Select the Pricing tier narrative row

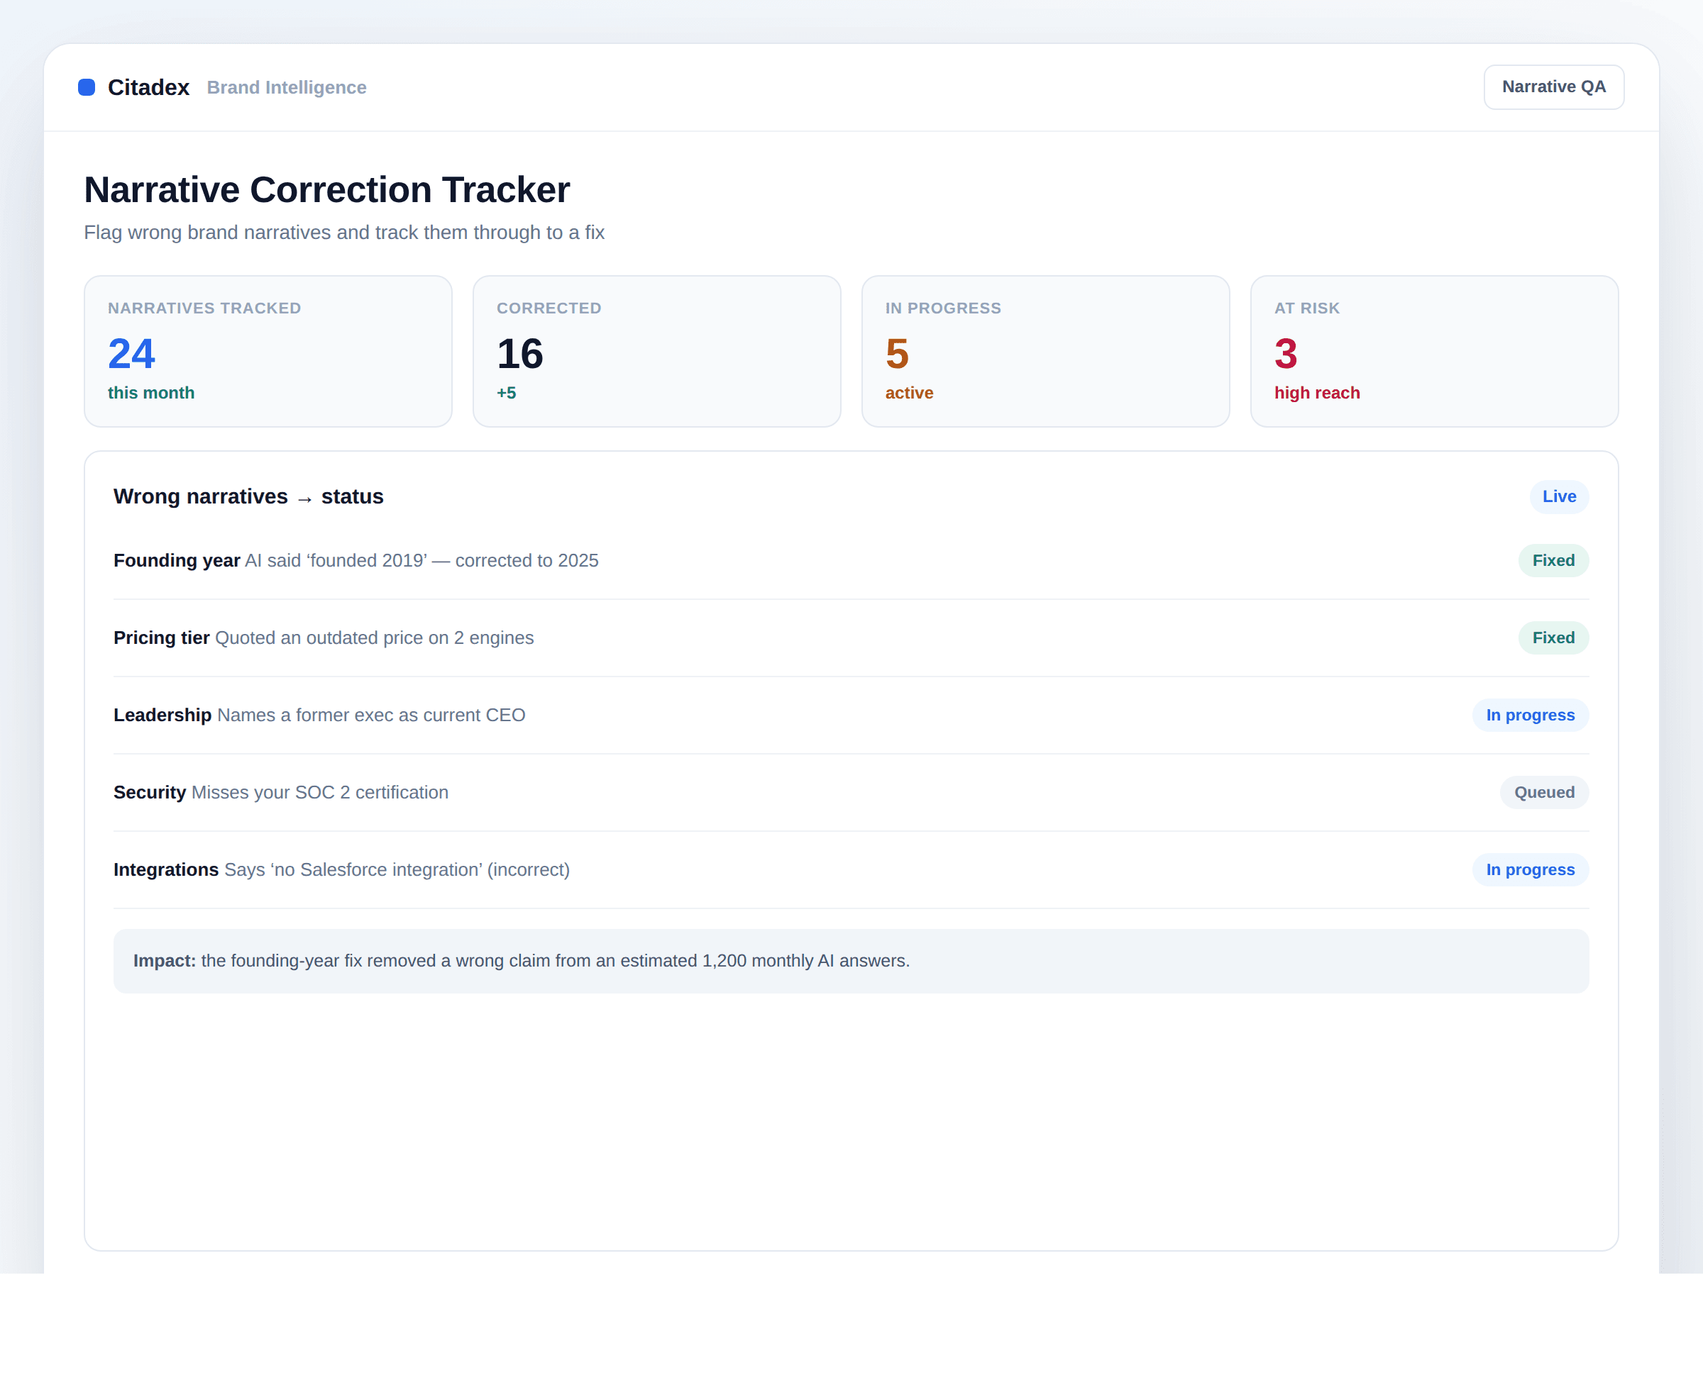click(851, 638)
